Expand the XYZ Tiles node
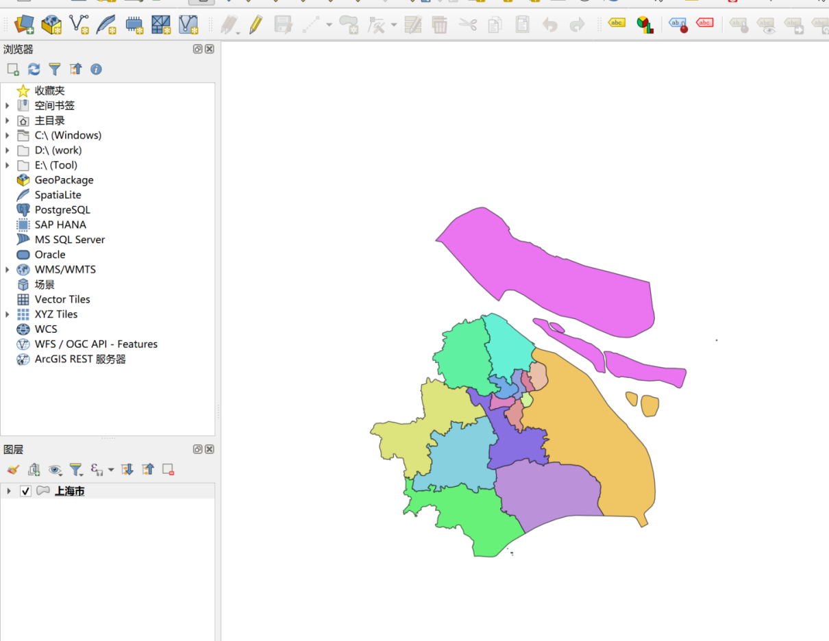This screenshot has height=641, width=829. (7, 314)
